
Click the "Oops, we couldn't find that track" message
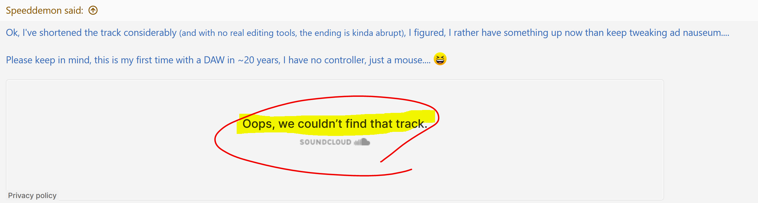[x=335, y=124]
